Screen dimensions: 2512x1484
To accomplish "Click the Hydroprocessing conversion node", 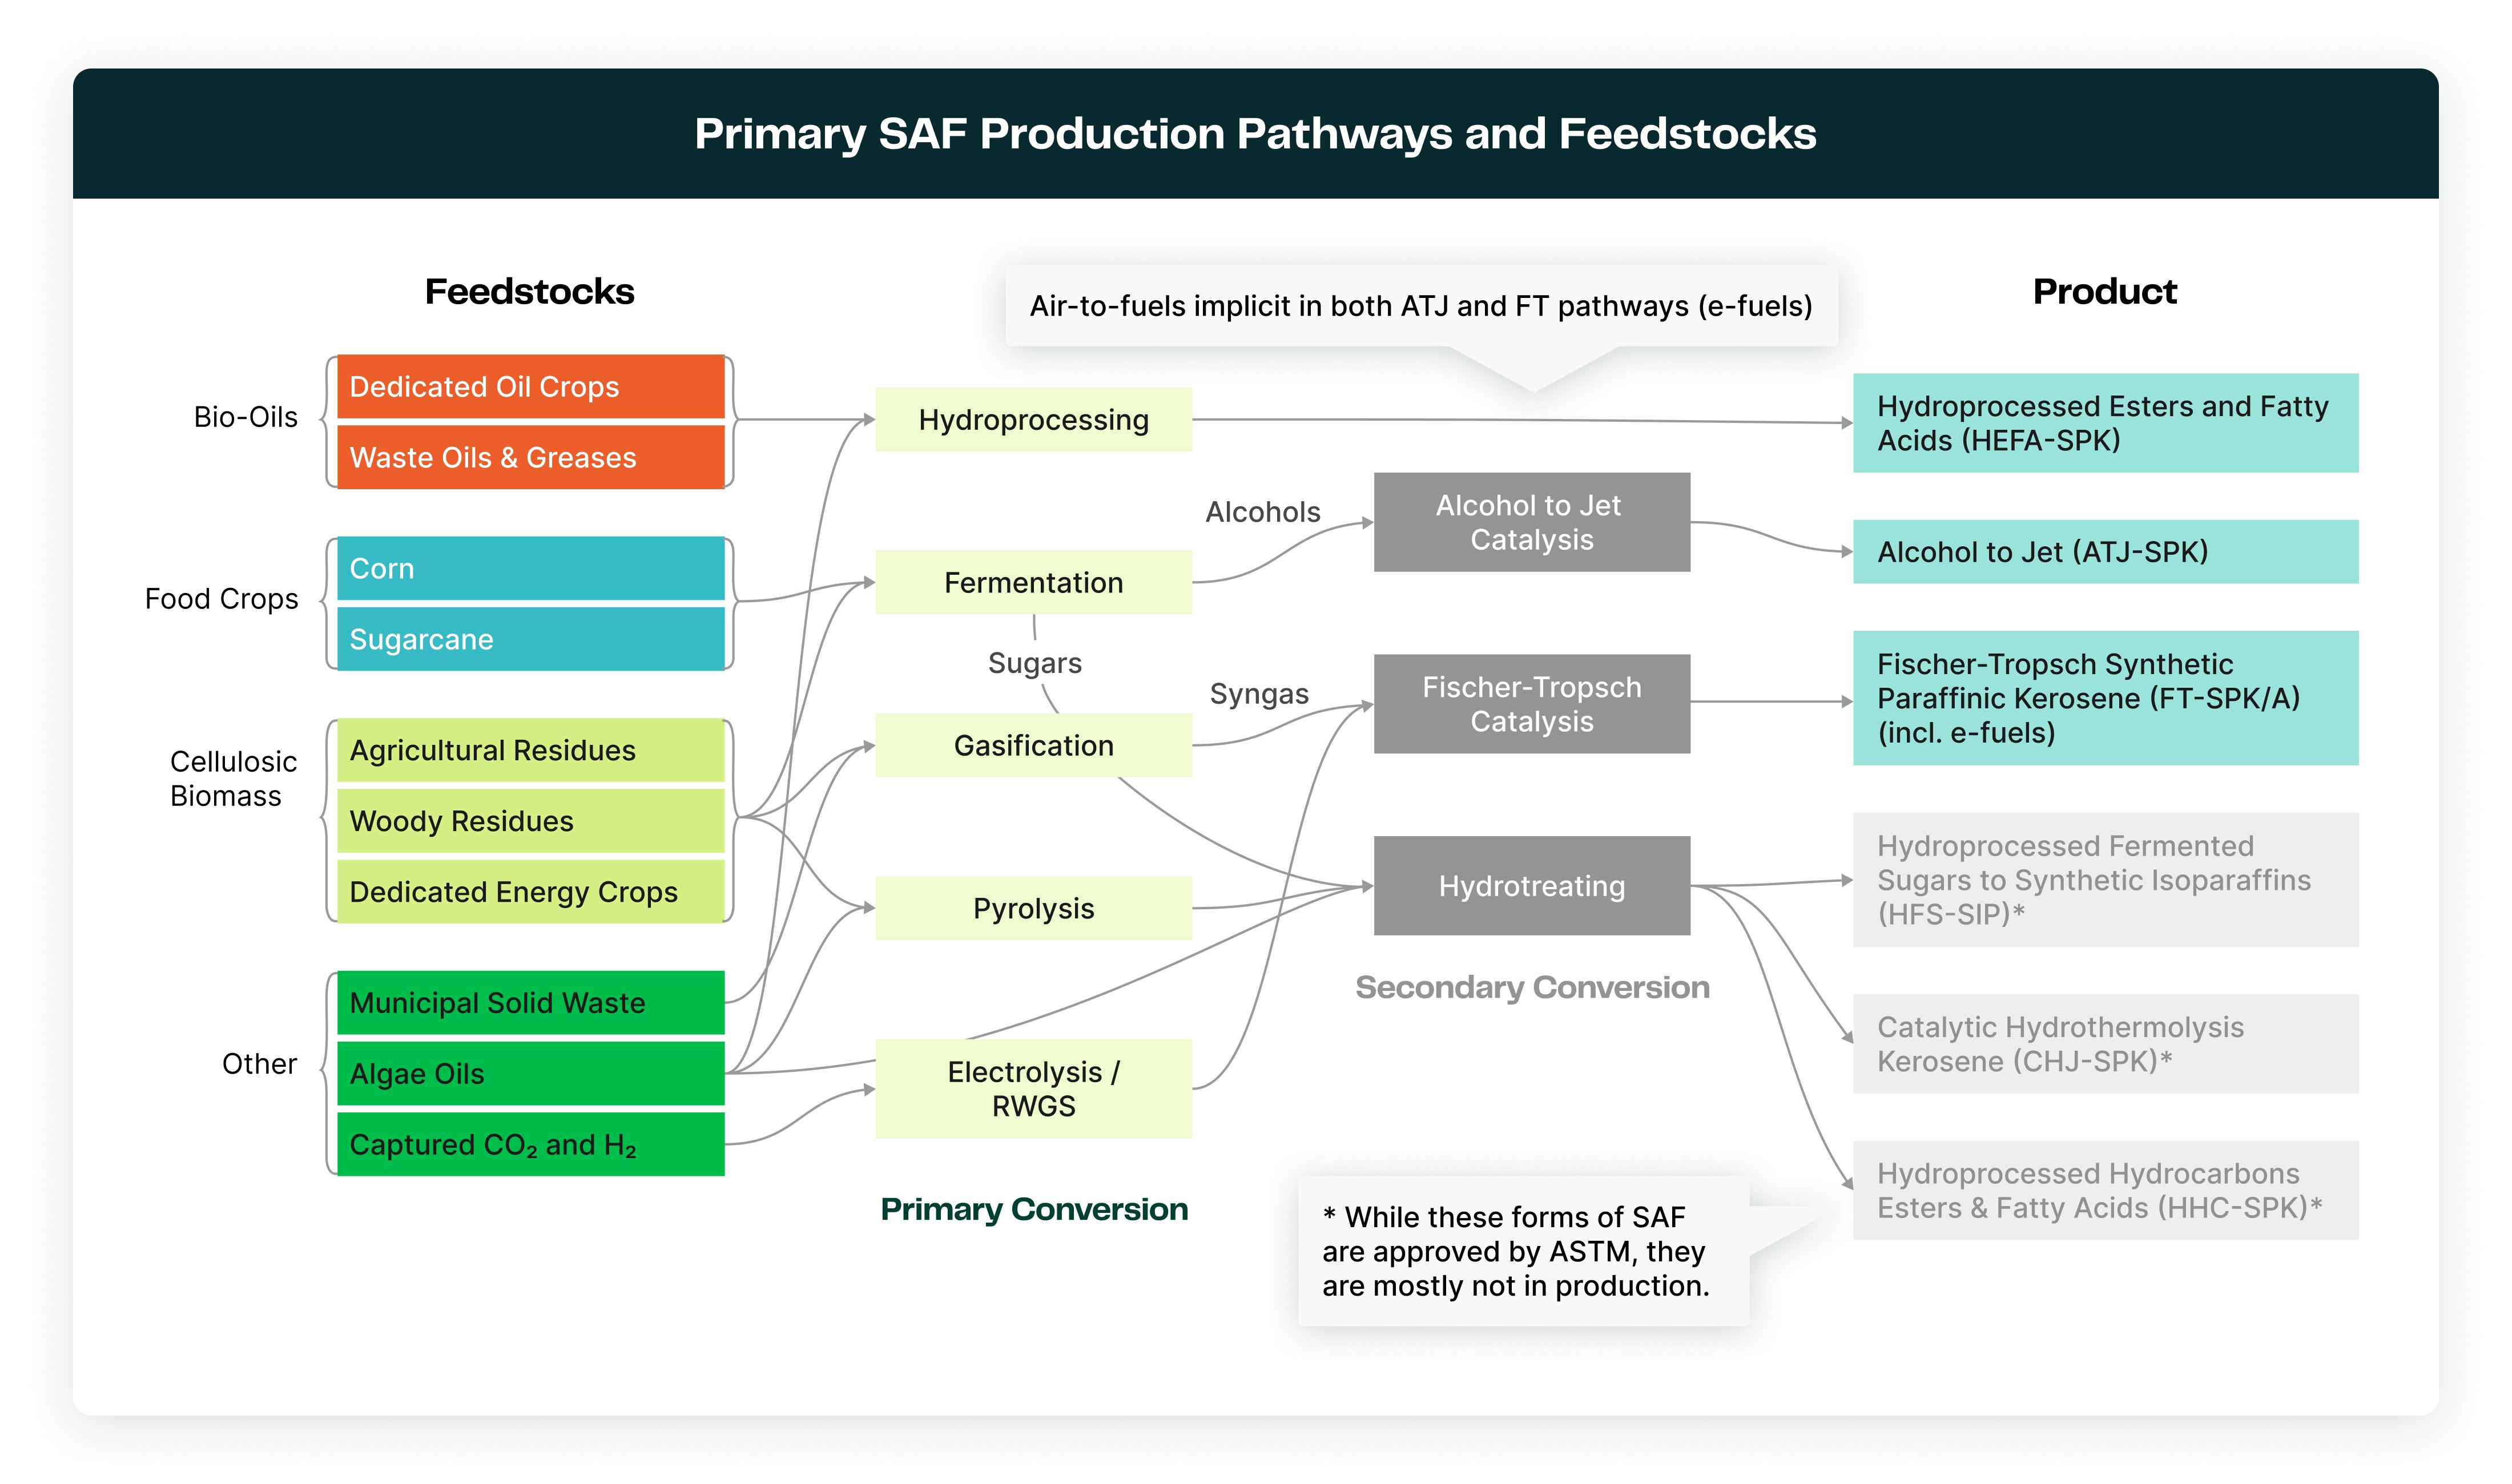I will point(1033,420).
